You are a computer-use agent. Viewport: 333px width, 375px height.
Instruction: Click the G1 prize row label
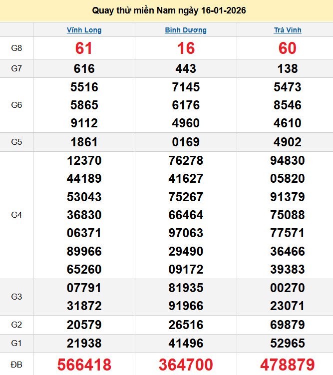16,344
